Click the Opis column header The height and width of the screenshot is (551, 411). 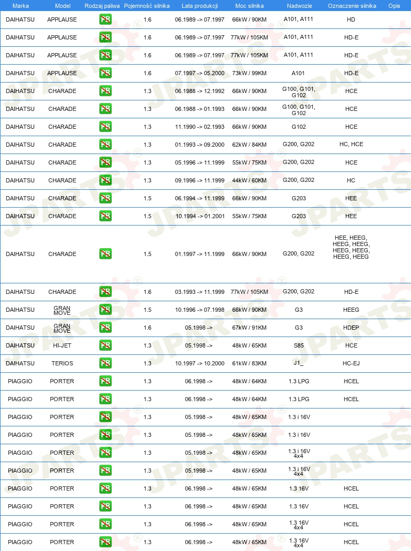(x=394, y=6)
